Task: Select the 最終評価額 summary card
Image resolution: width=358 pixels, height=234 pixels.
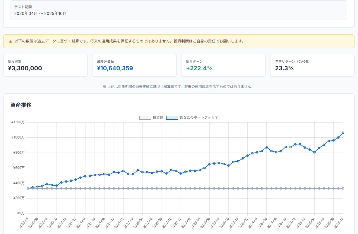Action: [x=134, y=65]
